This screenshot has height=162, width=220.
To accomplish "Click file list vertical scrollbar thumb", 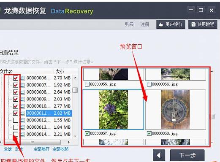I will (75, 90).
